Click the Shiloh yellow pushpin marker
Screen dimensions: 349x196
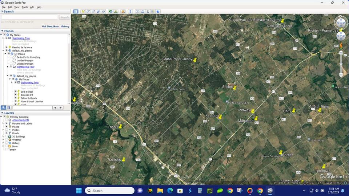coord(234,87)
